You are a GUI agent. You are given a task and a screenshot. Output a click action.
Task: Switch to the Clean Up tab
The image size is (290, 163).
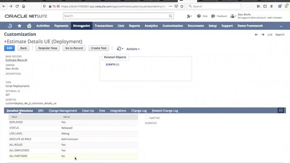88,110
